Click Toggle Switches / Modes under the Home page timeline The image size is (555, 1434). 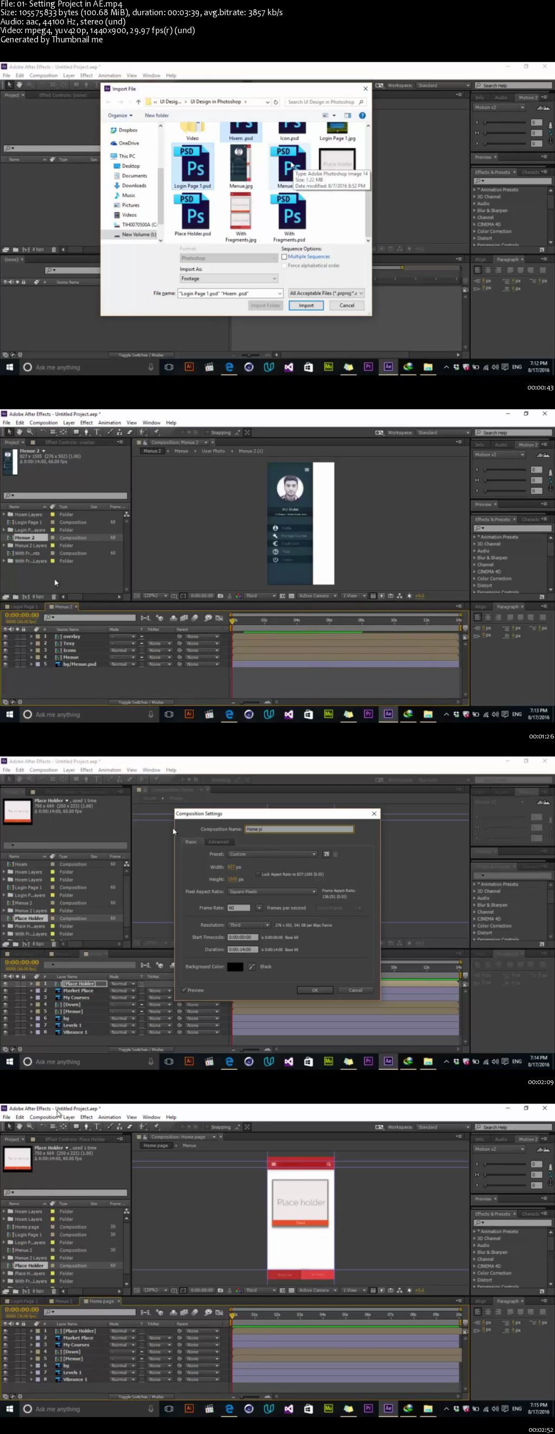(141, 1397)
